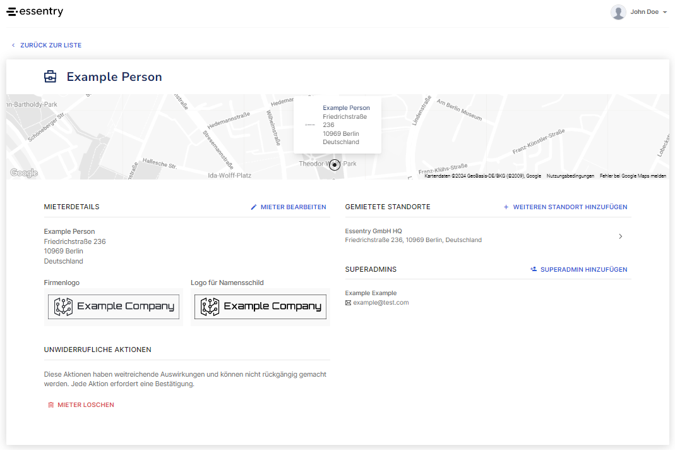Click the address line Friedrichstraße 236 in Mieterdetails

75,241
